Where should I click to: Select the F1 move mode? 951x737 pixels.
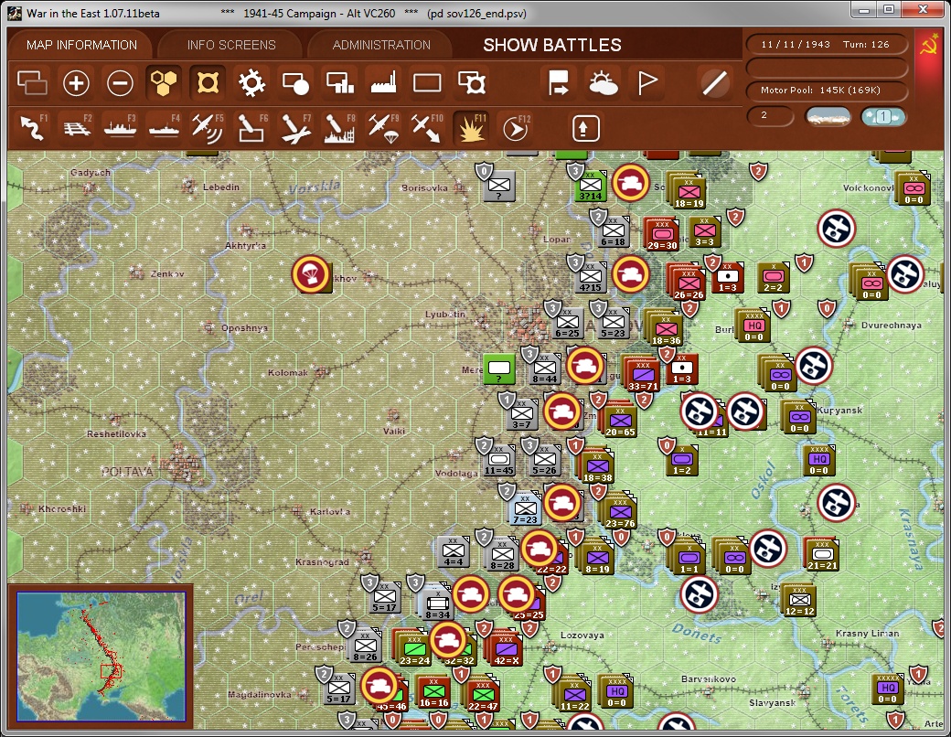(x=33, y=128)
